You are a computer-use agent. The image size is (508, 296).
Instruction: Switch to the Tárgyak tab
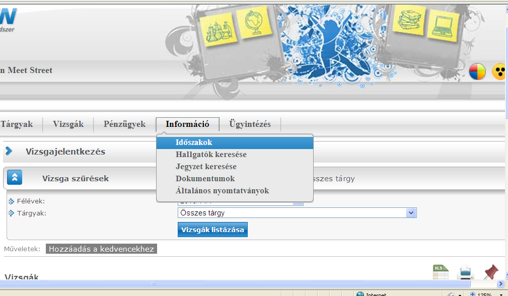tap(17, 124)
